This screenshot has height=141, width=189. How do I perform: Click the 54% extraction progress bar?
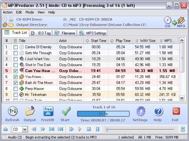point(103,113)
